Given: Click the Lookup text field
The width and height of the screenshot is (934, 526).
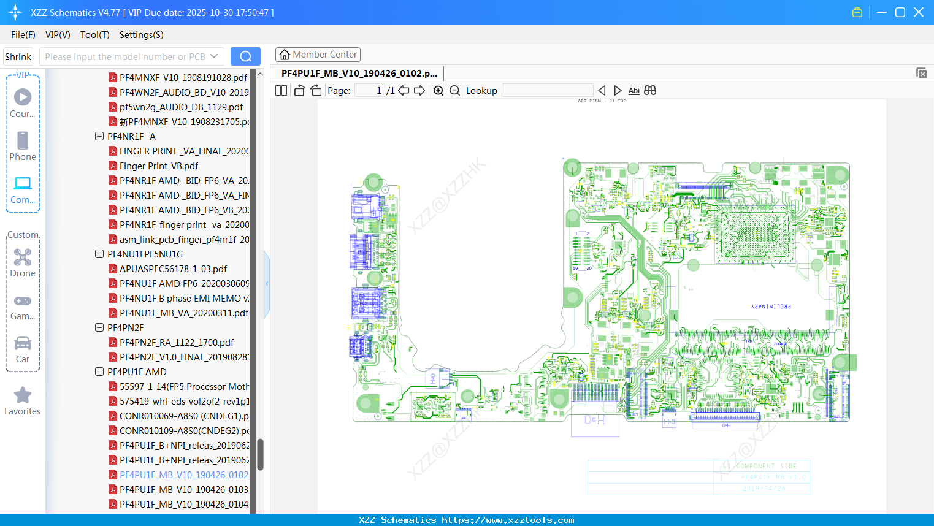Looking at the screenshot, I should (x=547, y=91).
